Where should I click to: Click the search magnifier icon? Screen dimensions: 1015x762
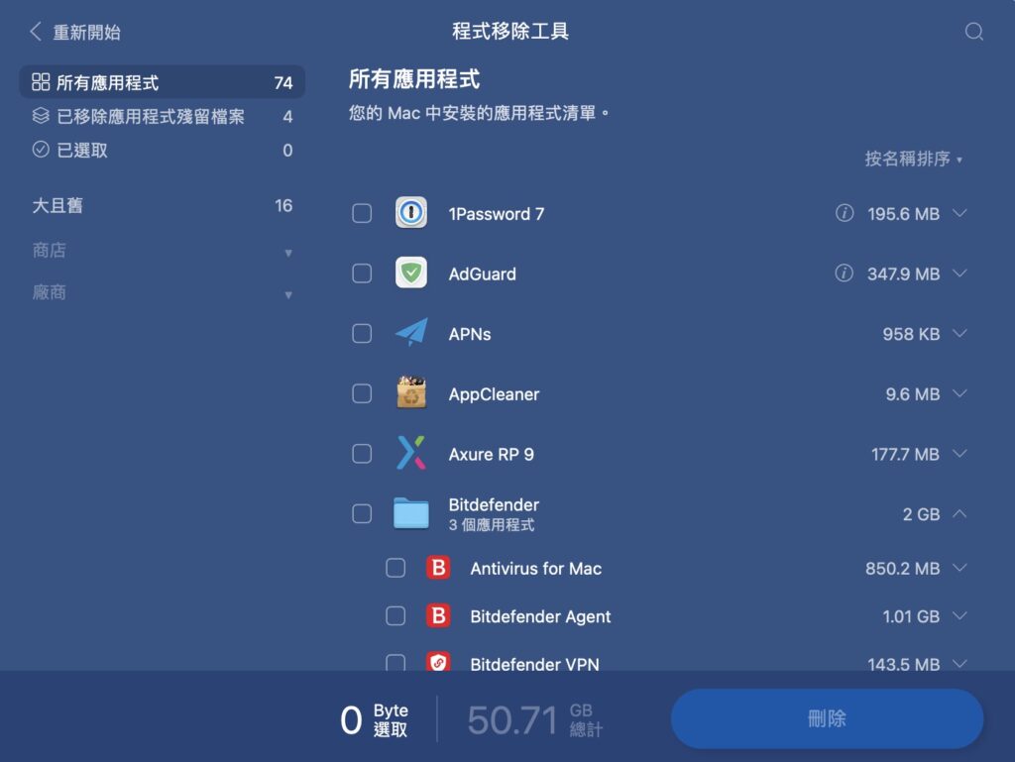click(x=973, y=31)
